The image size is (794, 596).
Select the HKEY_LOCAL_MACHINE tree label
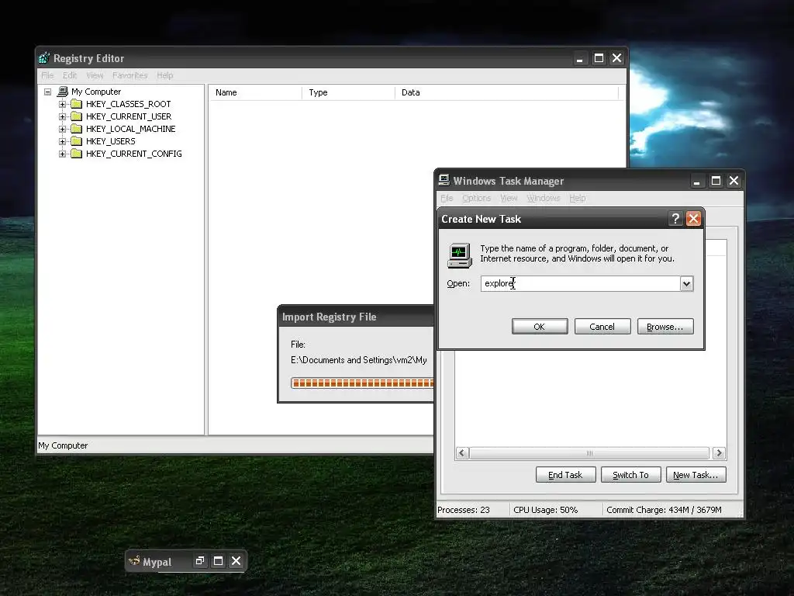pyautogui.click(x=130, y=129)
